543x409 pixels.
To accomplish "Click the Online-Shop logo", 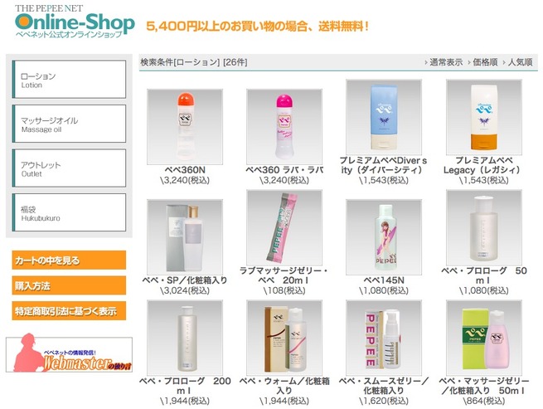I will coord(75,21).
